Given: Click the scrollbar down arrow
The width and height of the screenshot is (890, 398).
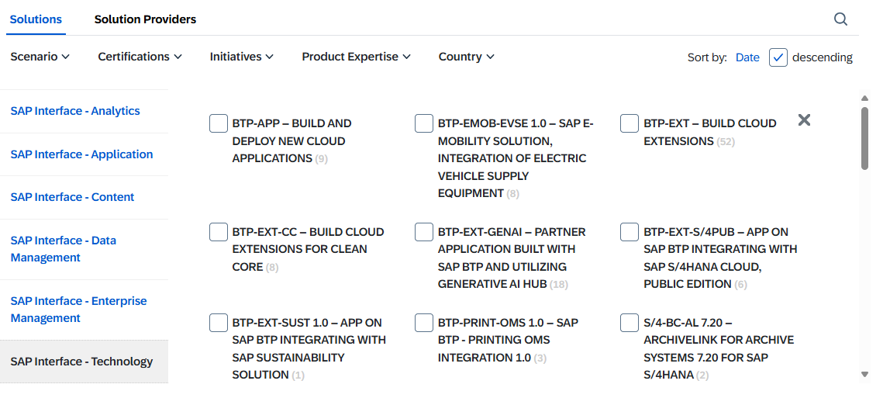Looking at the screenshot, I should (864, 374).
